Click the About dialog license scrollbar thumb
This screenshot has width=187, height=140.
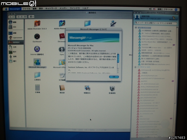pyautogui.click(x=118, y=58)
